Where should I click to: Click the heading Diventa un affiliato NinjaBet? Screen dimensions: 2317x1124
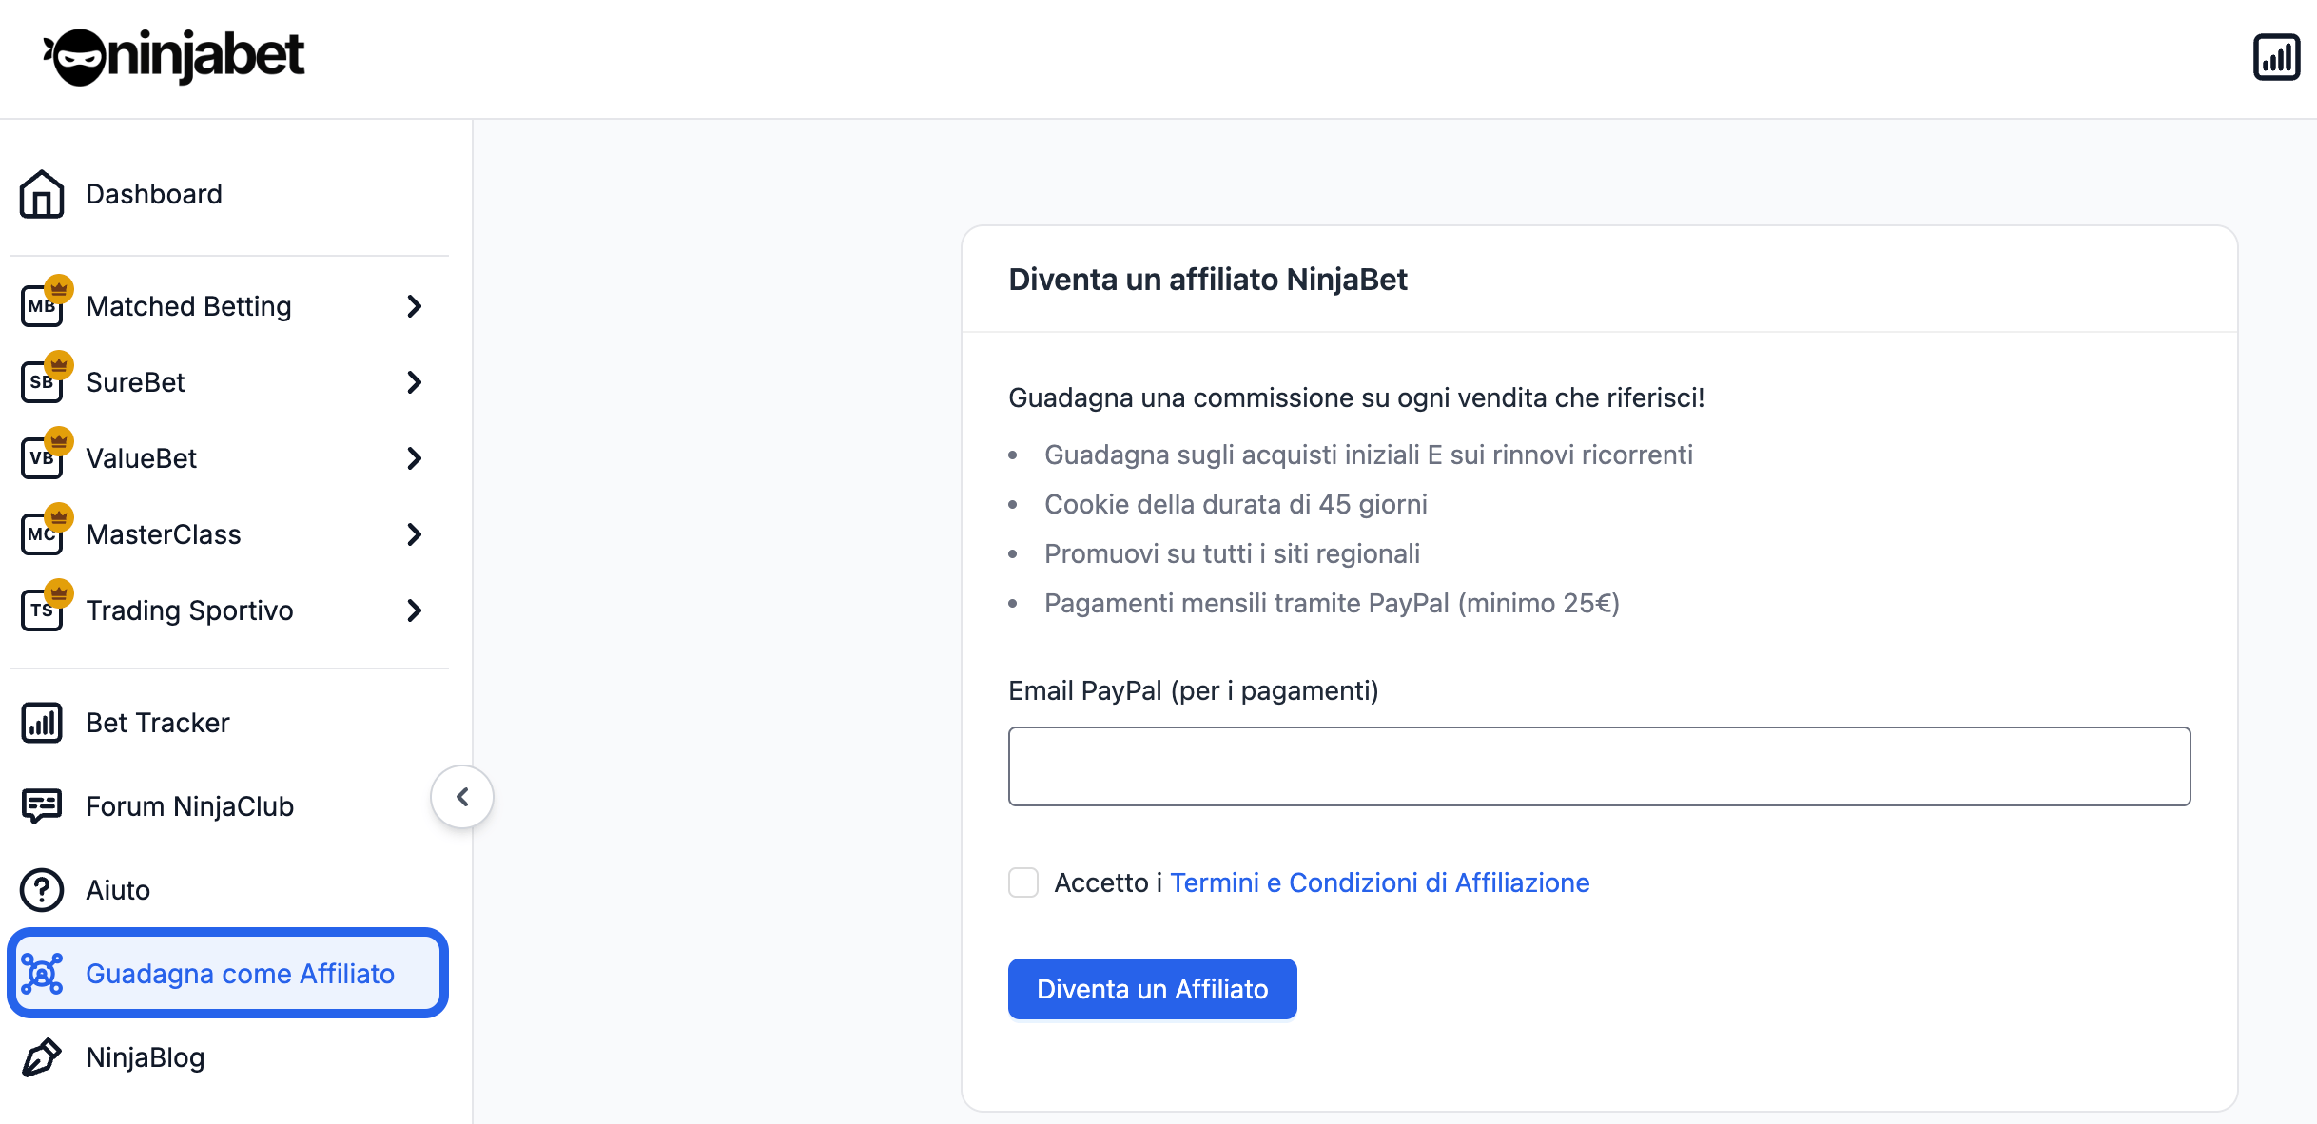click(1208, 280)
